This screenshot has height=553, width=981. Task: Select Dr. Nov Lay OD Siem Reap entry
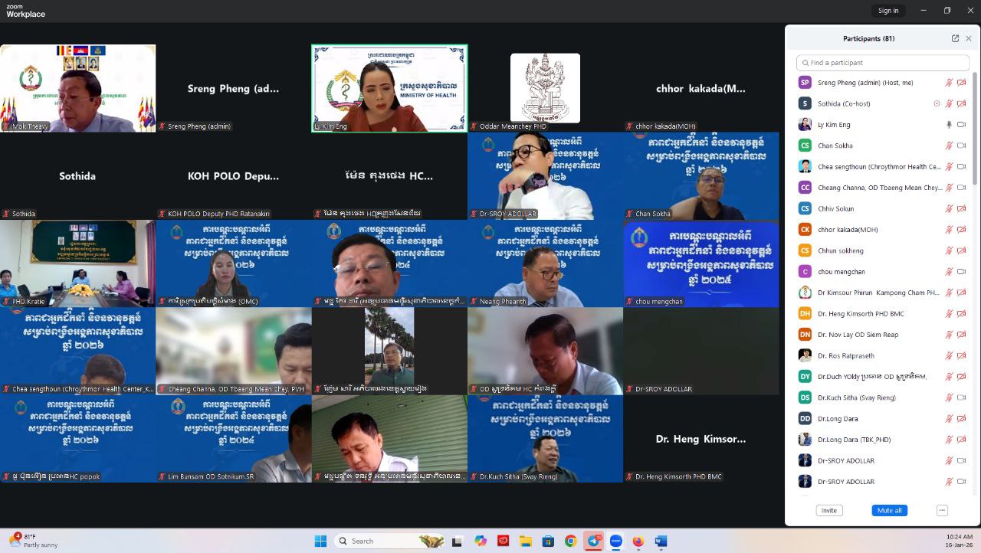858,335
